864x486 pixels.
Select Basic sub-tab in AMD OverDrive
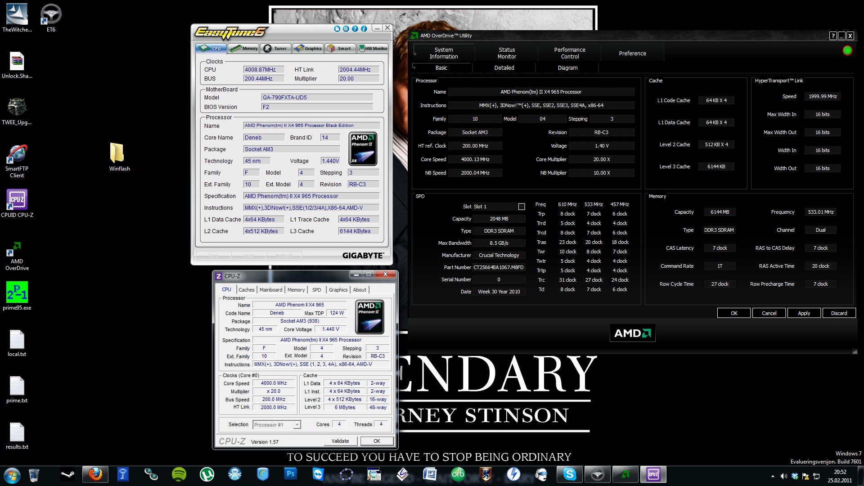pos(441,67)
